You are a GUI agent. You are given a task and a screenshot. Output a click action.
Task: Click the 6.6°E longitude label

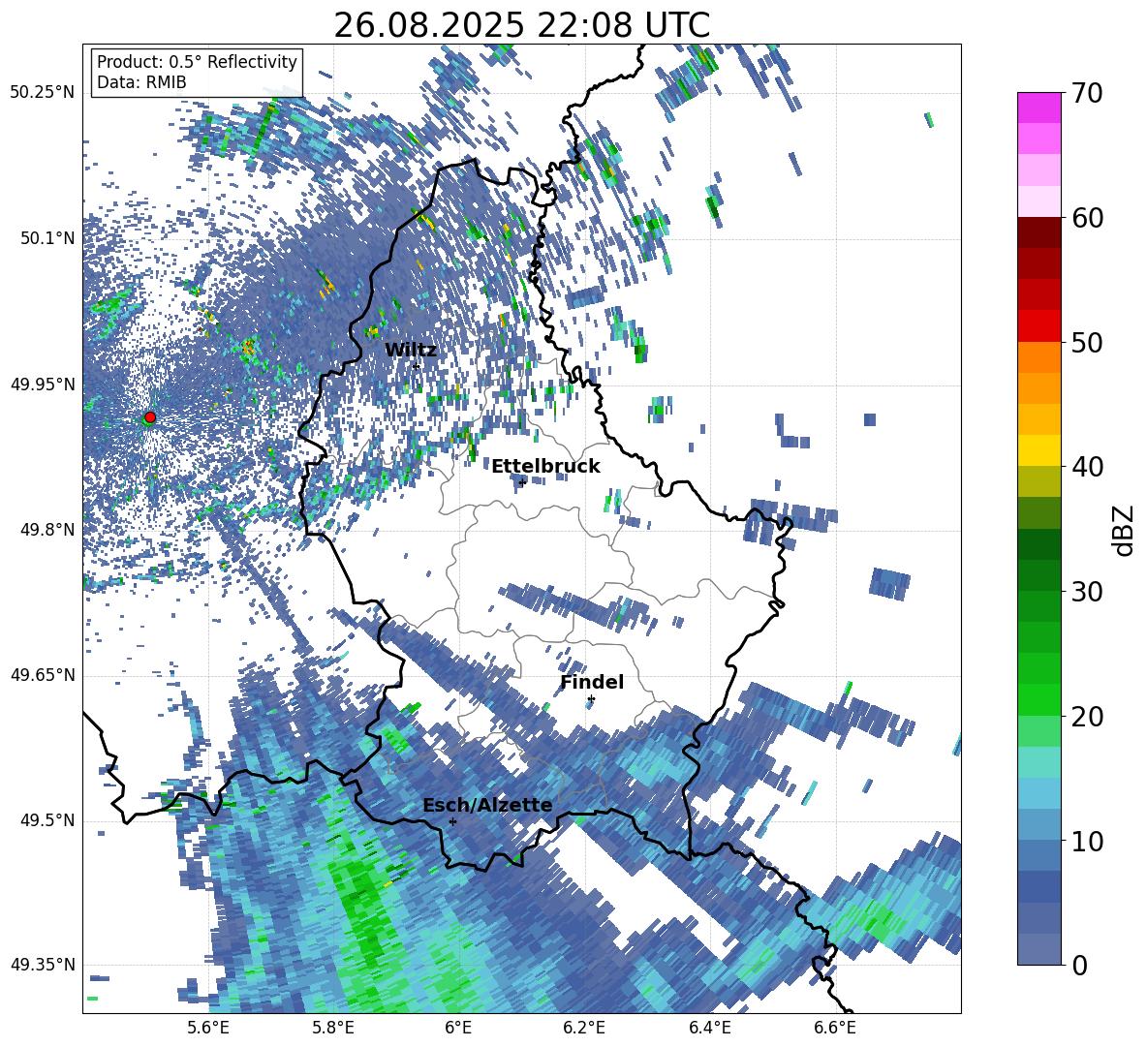click(835, 1028)
